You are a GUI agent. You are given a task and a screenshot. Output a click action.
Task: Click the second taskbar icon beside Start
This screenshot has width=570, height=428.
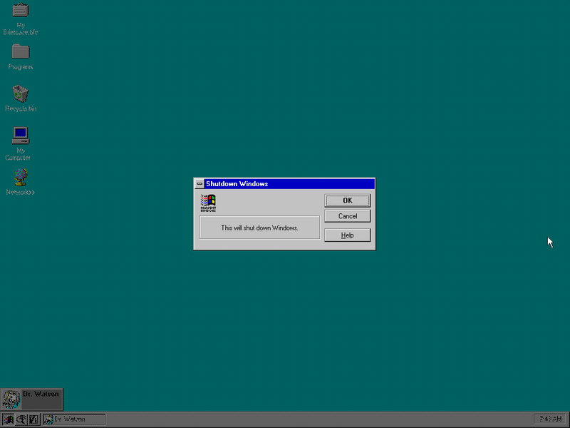[21, 419]
